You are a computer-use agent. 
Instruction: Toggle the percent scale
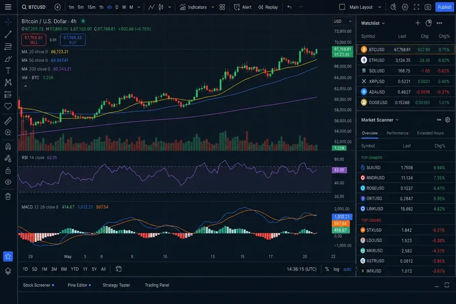click(x=327, y=269)
